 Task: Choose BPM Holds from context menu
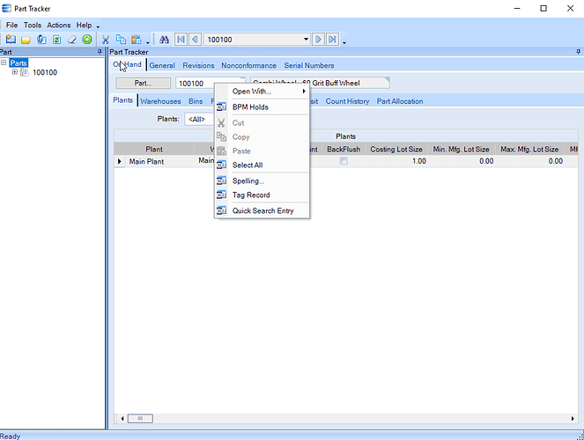coord(262,107)
